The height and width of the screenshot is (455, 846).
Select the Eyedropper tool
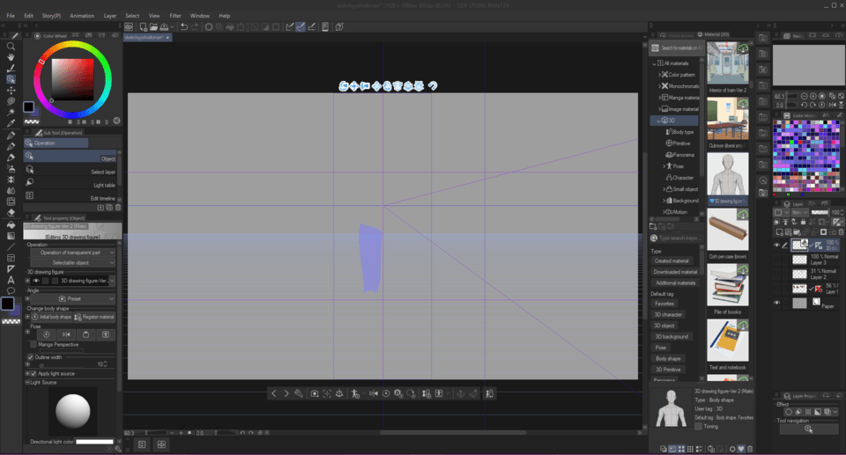[11, 123]
